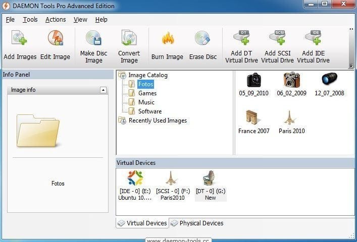Screen dimensions: 357x242
Task: Click the DAEMON Tools title bar icon
Action: pyautogui.click(x=6, y=6)
